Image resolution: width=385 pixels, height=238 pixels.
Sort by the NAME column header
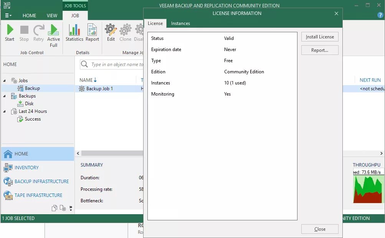point(88,80)
